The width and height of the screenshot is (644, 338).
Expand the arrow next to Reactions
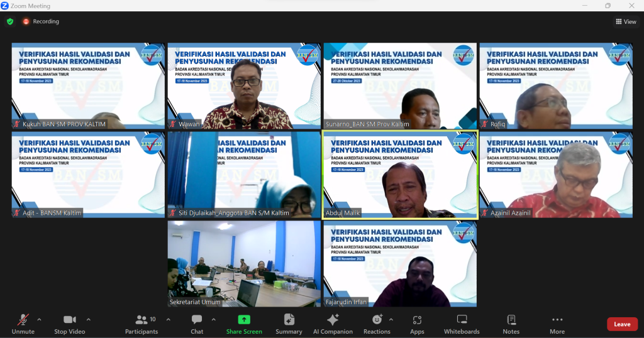tap(391, 320)
